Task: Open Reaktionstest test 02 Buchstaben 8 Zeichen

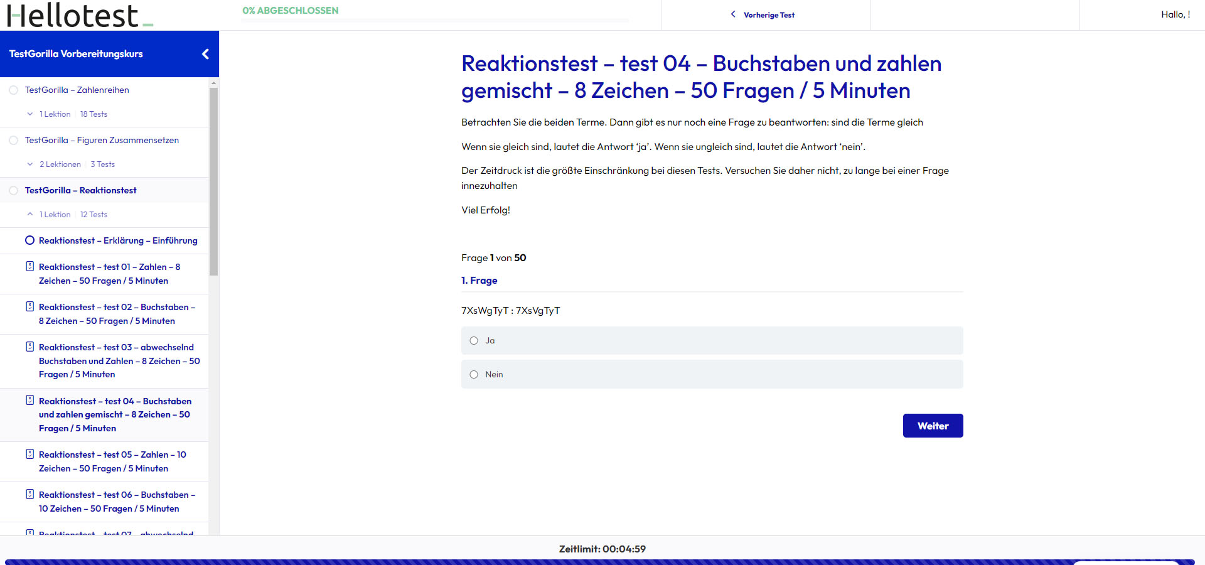Action: [x=117, y=314]
